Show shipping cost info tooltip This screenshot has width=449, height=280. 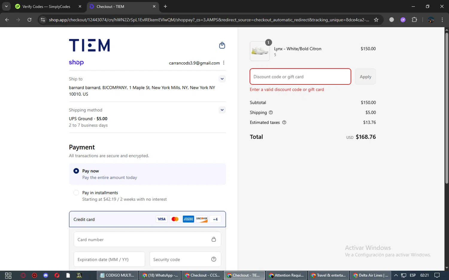[271, 113]
